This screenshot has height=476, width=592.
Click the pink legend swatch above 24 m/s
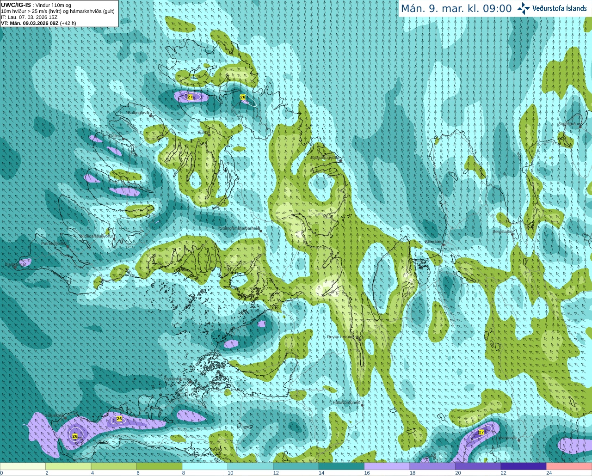pyautogui.click(x=569, y=467)
